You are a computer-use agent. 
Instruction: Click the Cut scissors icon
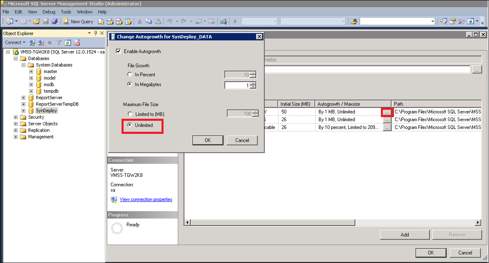pos(140,21)
